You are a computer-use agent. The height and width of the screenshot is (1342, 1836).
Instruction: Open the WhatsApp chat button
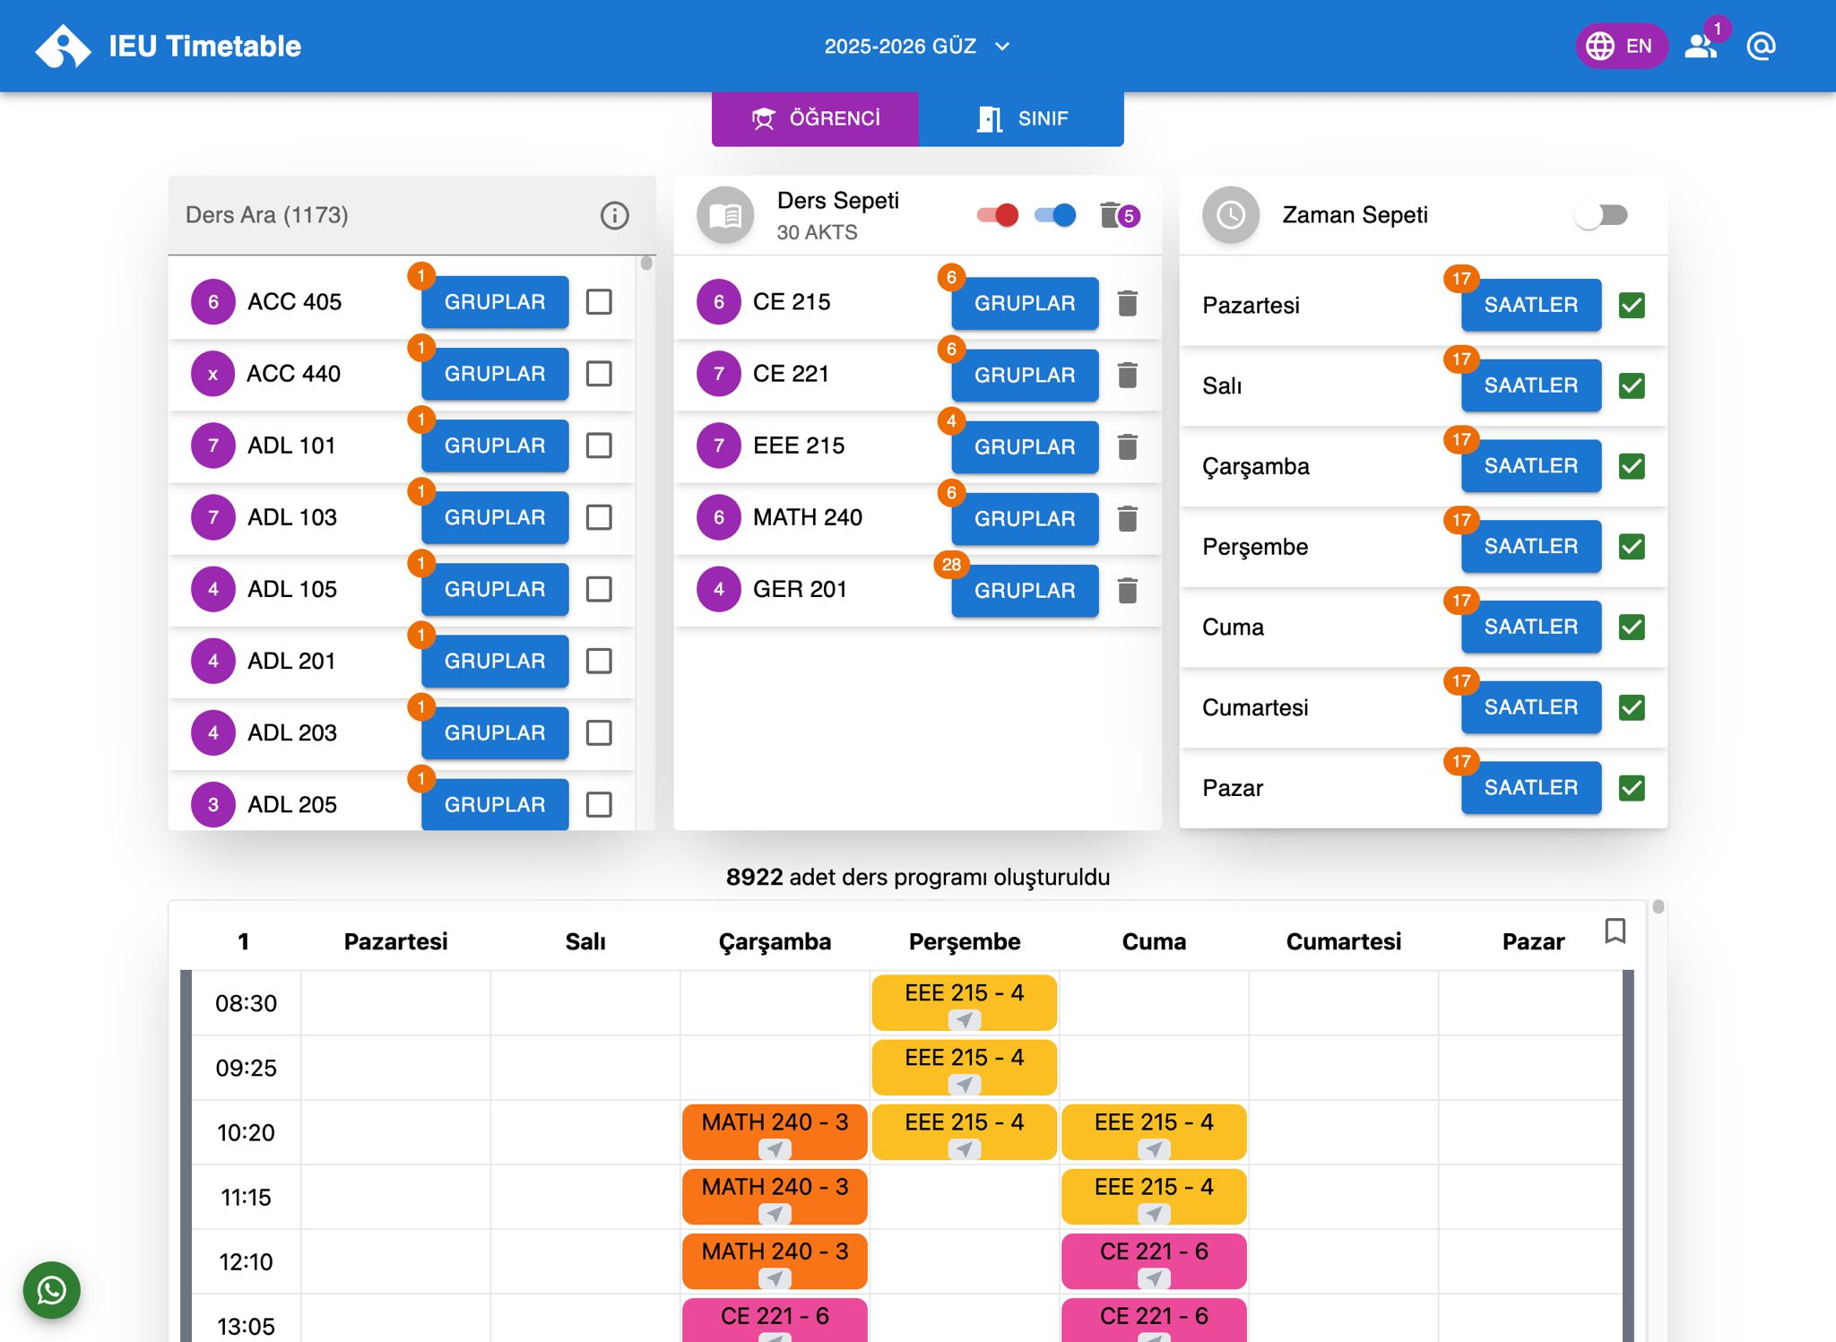click(x=52, y=1290)
